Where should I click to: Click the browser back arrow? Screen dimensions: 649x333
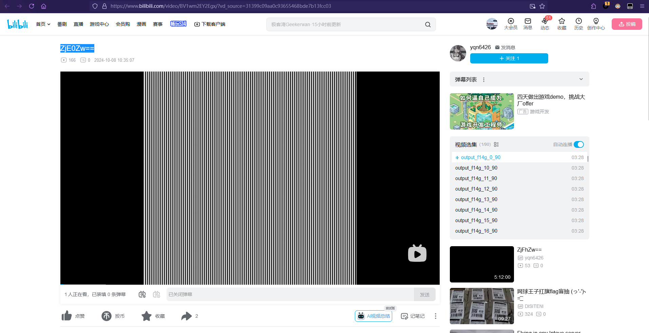(x=7, y=6)
